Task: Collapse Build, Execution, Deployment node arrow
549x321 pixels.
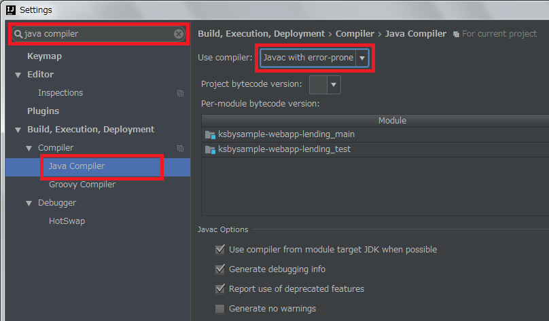Action: point(18,130)
